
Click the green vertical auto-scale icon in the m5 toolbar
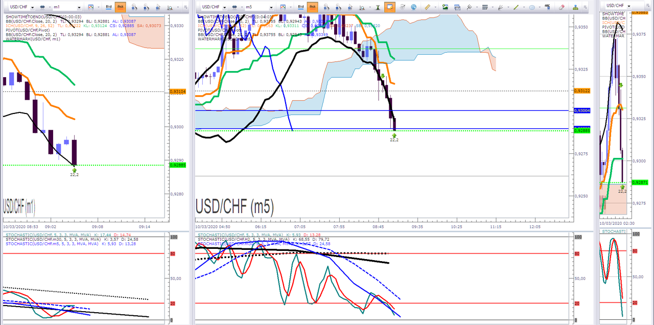point(378,7)
